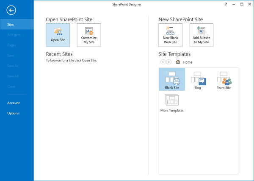This screenshot has height=181, width=254.
Task: Go to Home in template breadcrumb
Action: [x=188, y=62]
